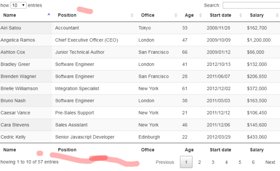The image size is (280, 171).
Task: Select the Cedric Kelly name cell
Action: [x=26, y=137]
